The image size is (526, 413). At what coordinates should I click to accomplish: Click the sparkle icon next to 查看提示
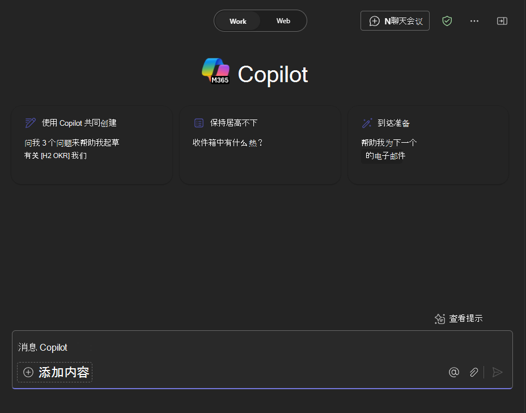(440, 318)
